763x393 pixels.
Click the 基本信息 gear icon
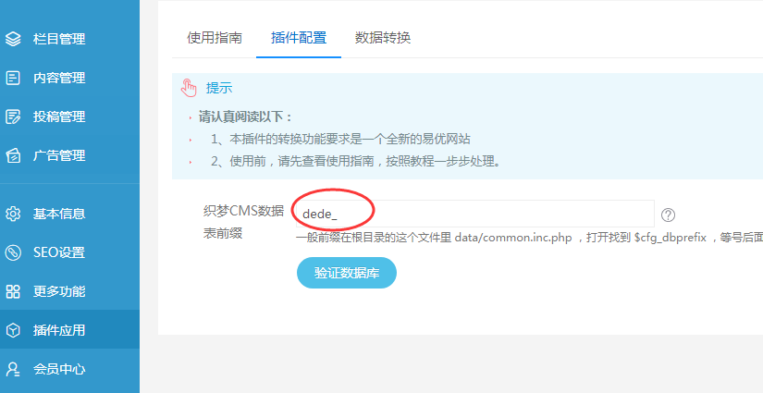[13, 214]
